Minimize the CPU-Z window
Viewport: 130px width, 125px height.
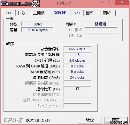tap(102, 3)
